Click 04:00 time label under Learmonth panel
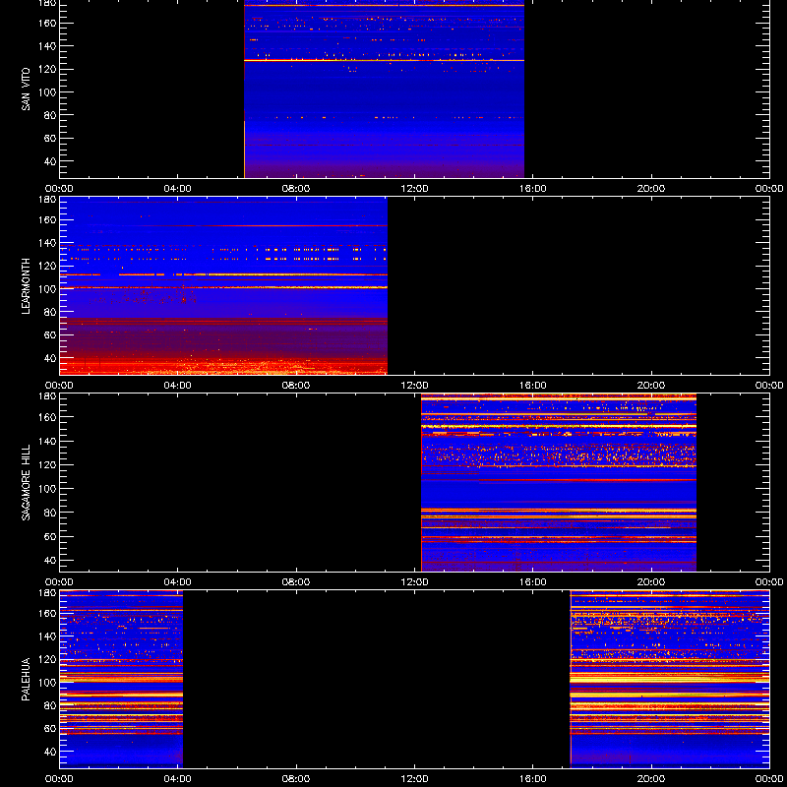The width and height of the screenshot is (787, 787). [178, 386]
